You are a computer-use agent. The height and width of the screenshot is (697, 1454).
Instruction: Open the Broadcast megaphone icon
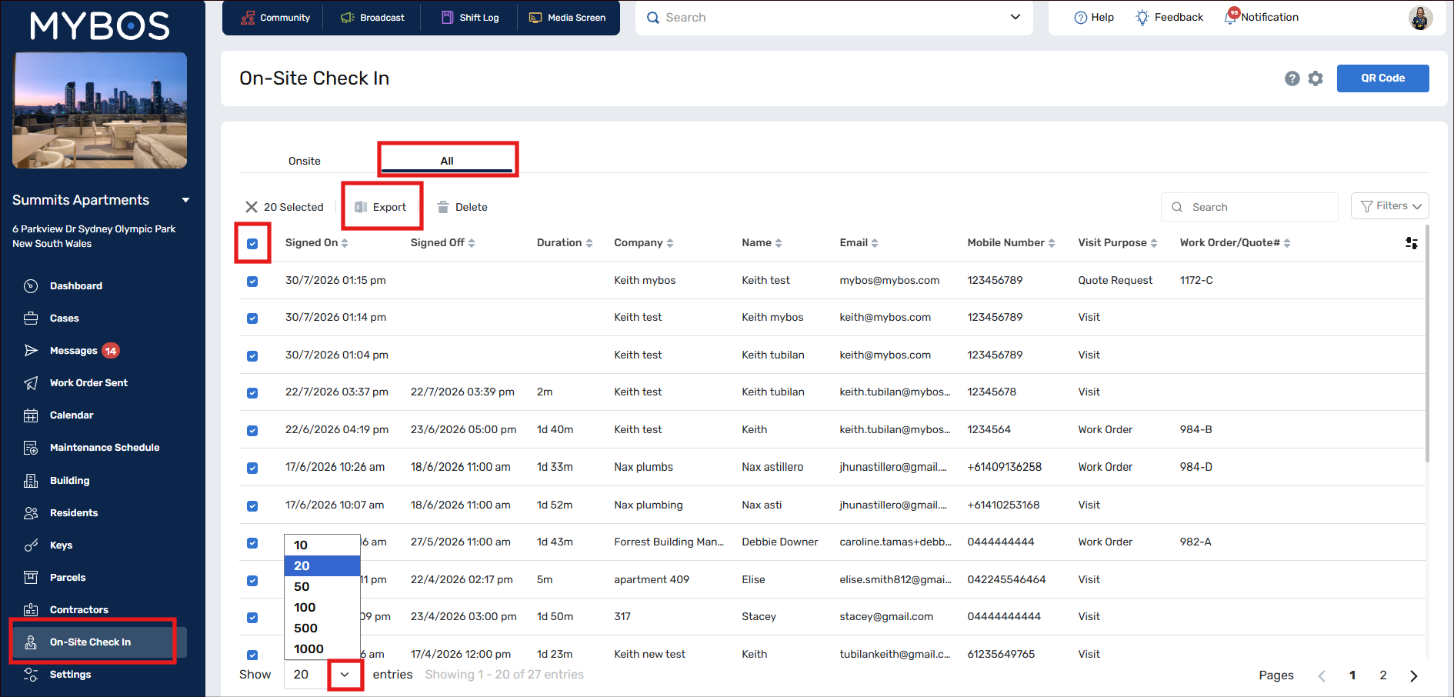pyautogui.click(x=348, y=18)
